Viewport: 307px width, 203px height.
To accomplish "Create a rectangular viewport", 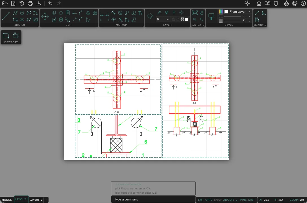I will pos(6,36).
